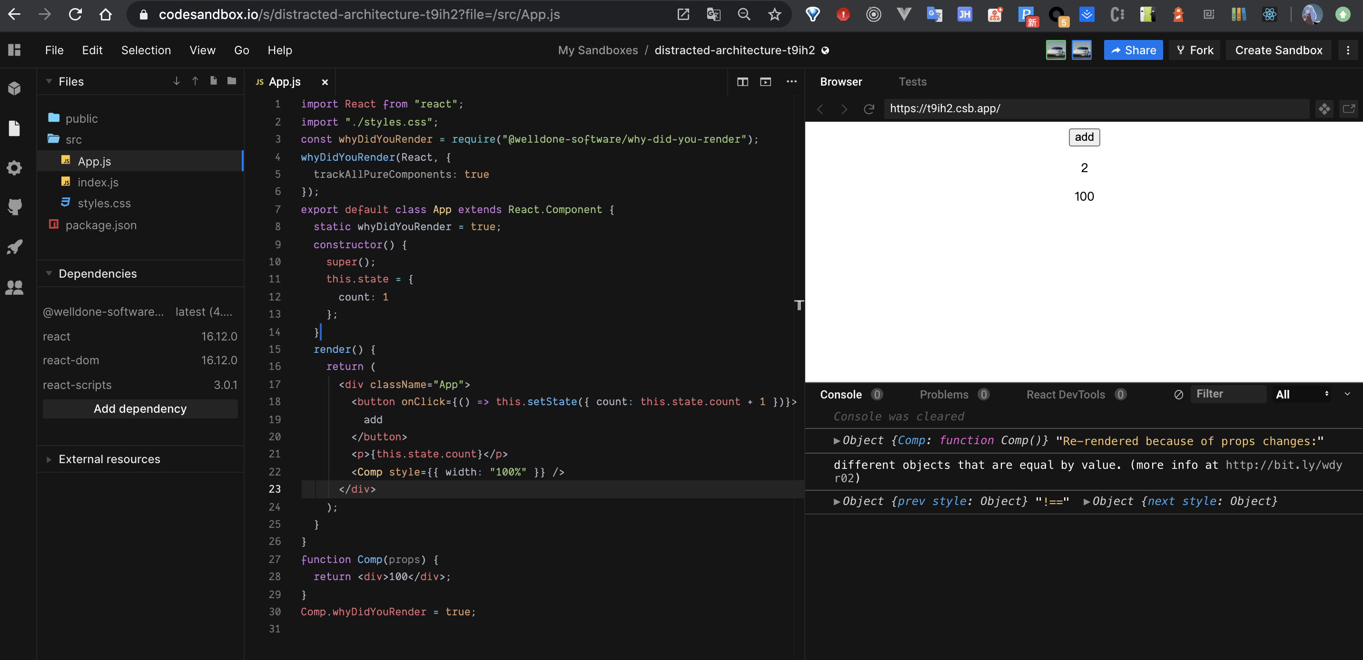Switch to the Tests tab
Image resolution: width=1363 pixels, height=660 pixels.
912,81
